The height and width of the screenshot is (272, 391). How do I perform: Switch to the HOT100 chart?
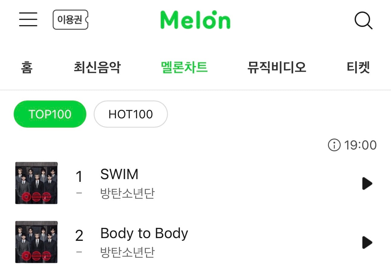pos(131,114)
